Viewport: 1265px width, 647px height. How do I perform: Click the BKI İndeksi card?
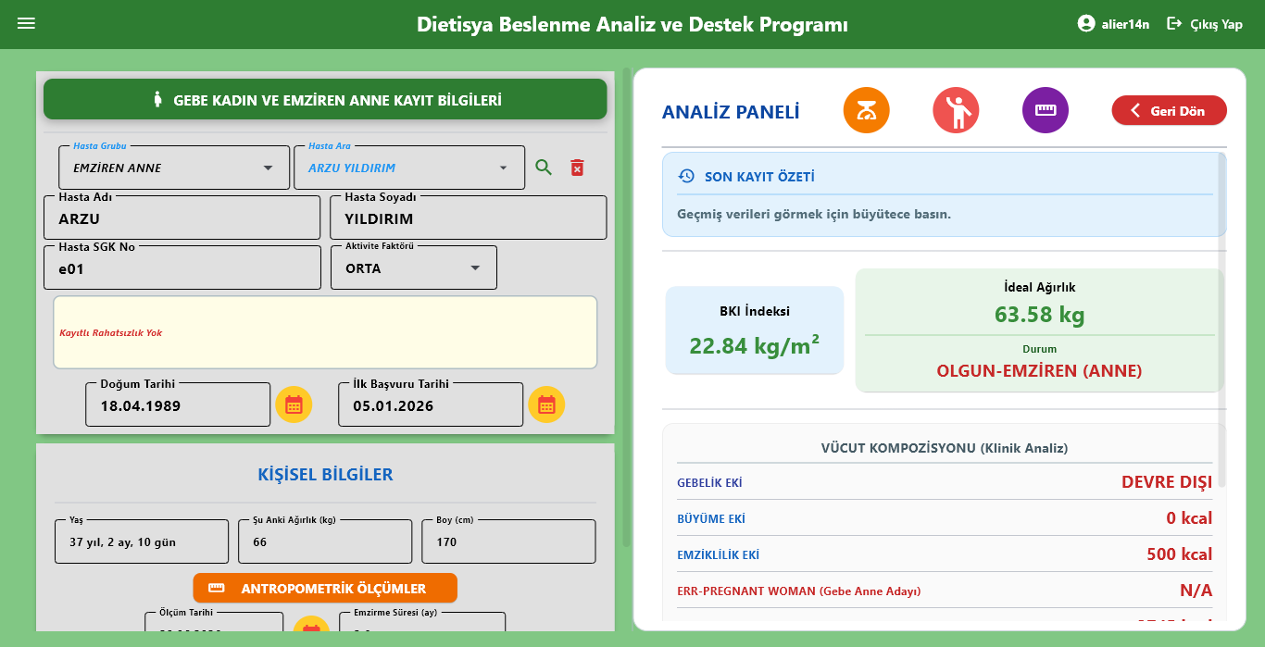(x=755, y=330)
